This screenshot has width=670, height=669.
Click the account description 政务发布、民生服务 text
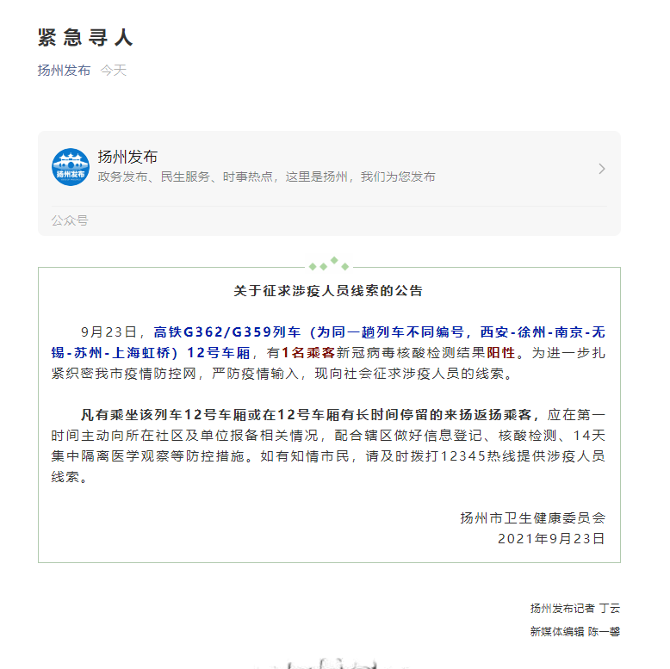[x=266, y=177]
